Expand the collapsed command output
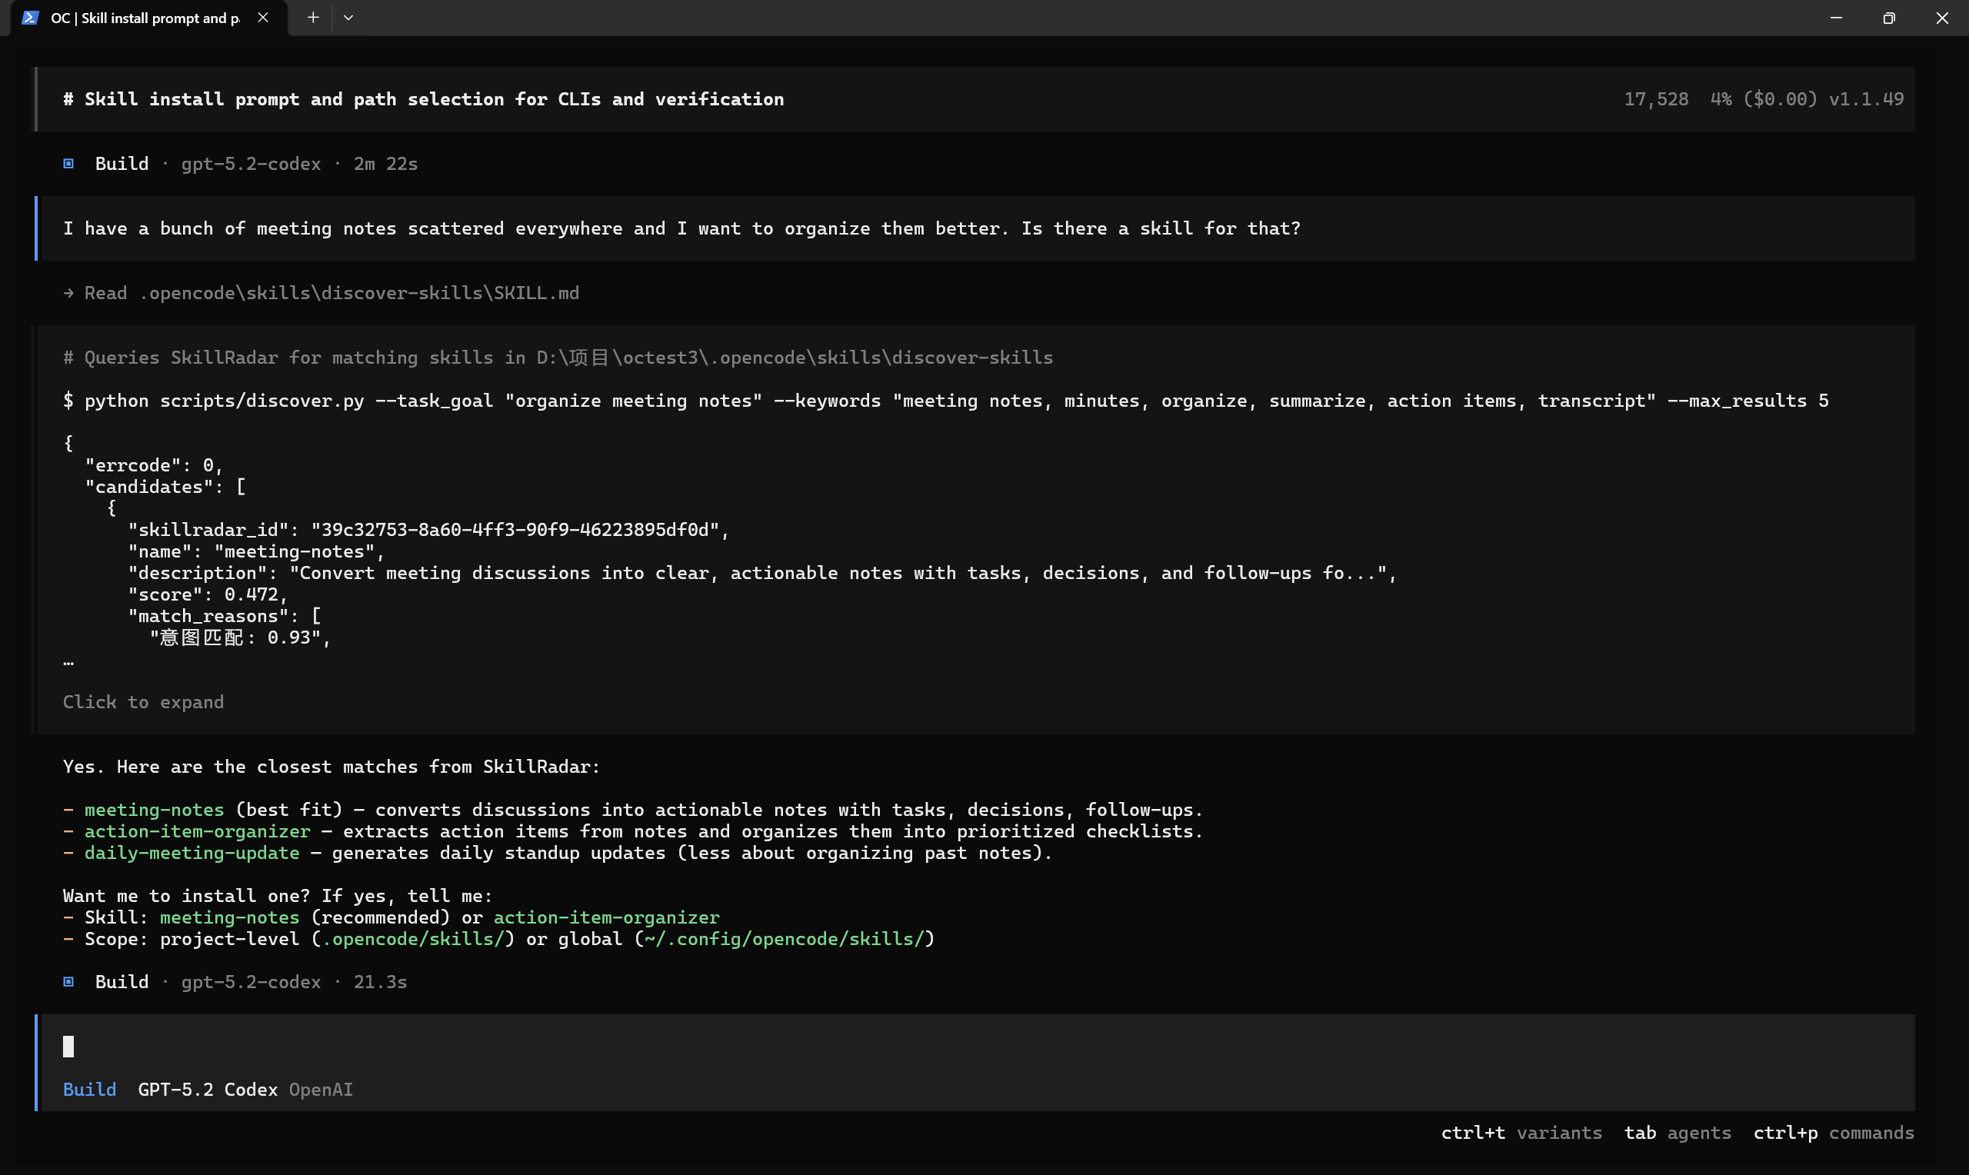 143,702
